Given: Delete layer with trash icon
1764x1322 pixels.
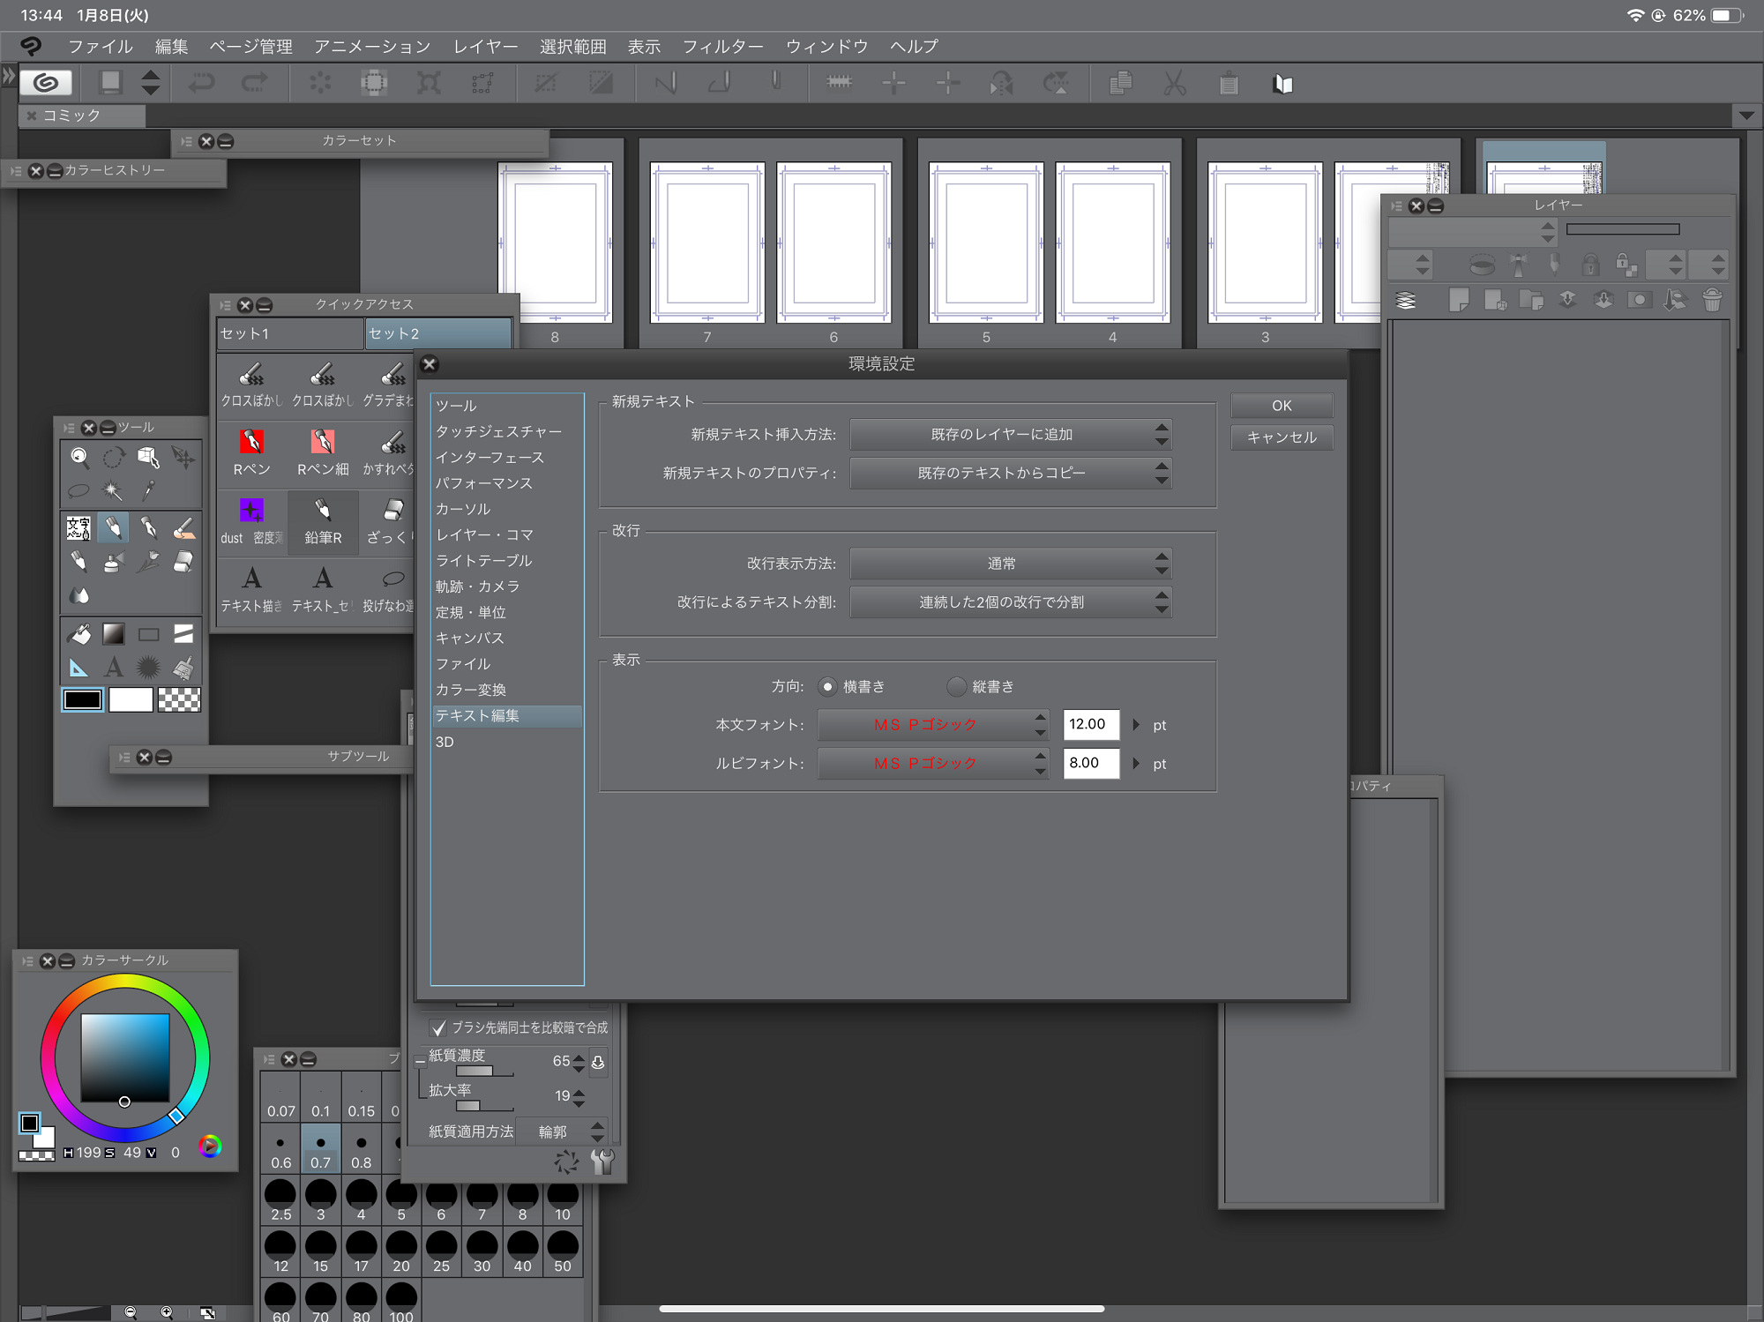Looking at the screenshot, I should [1712, 301].
